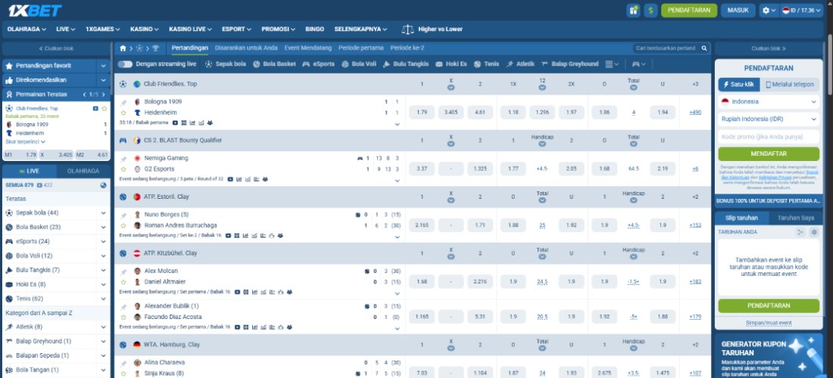The width and height of the screenshot is (833, 378).
Task: Switch to Taruhan Saya tab
Action: coord(795,218)
